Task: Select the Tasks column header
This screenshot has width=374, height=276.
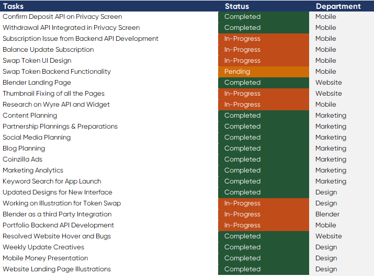Action: pos(109,6)
